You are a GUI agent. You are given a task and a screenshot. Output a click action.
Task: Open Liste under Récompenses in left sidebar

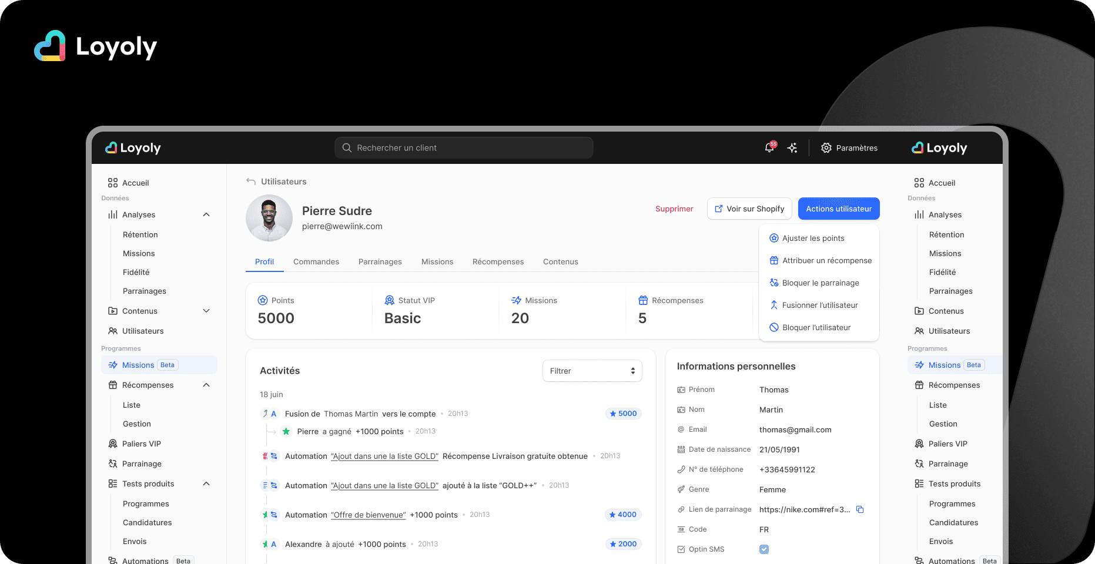tap(132, 405)
